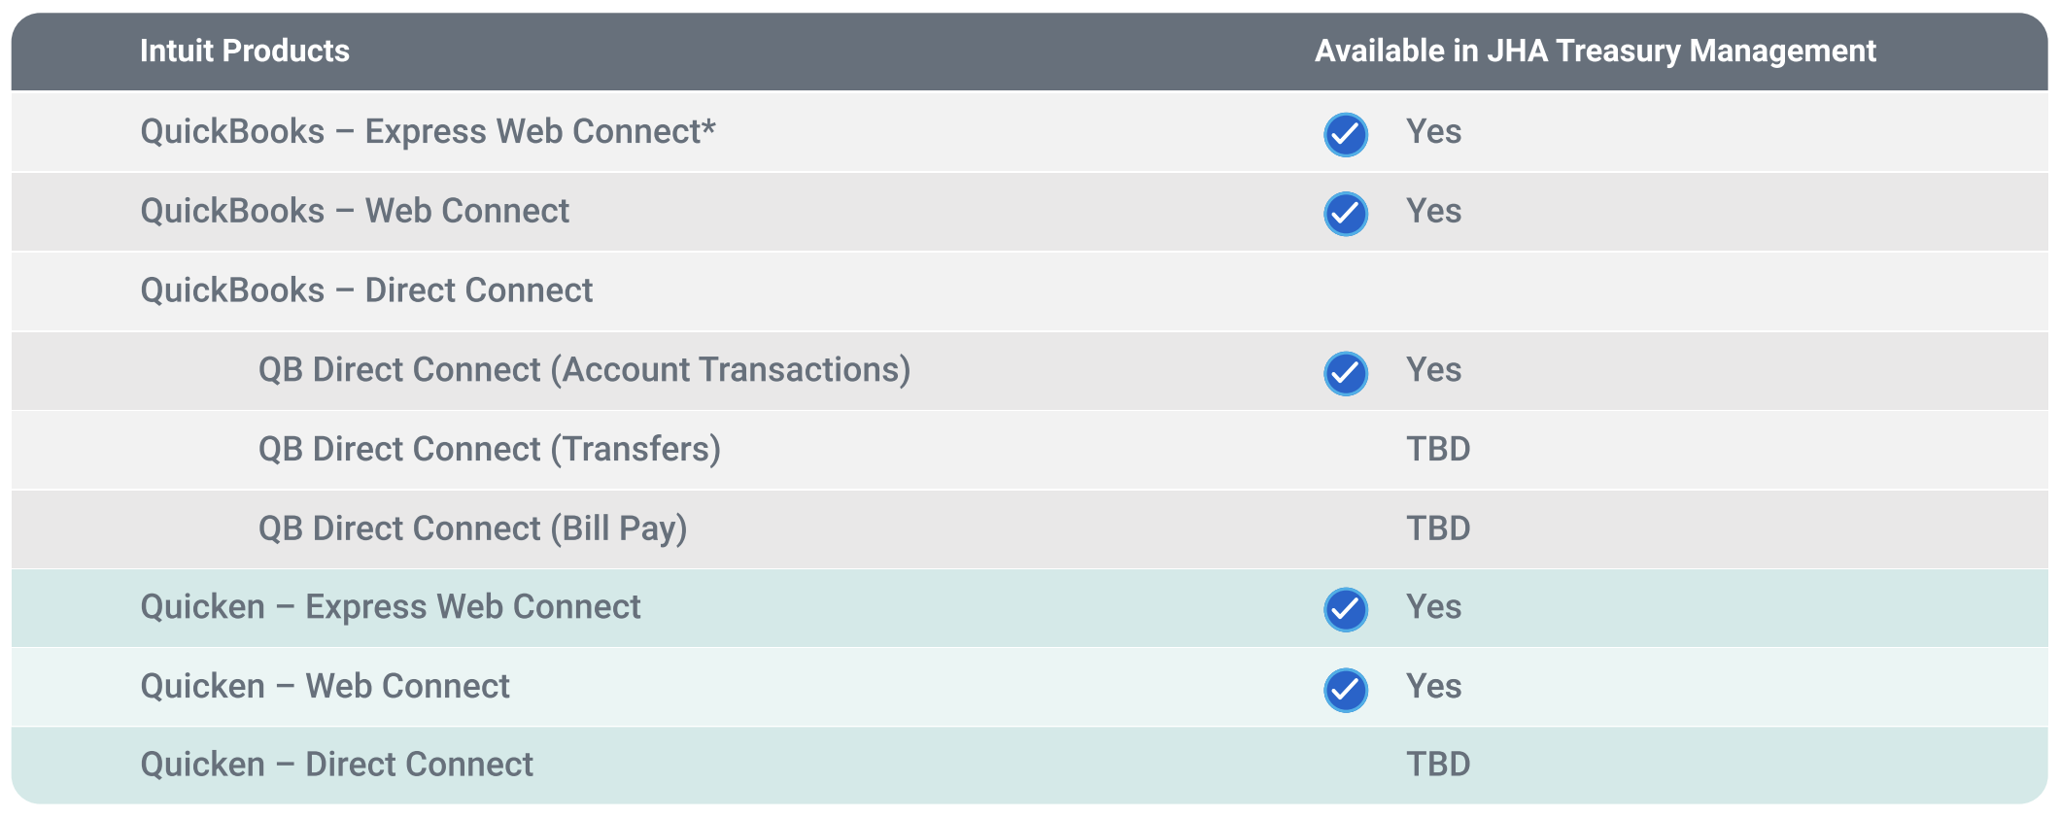2060x818 pixels.
Task: Click the QuickBooks – Direct Connect group heading
Action: pyautogui.click(x=366, y=290)
